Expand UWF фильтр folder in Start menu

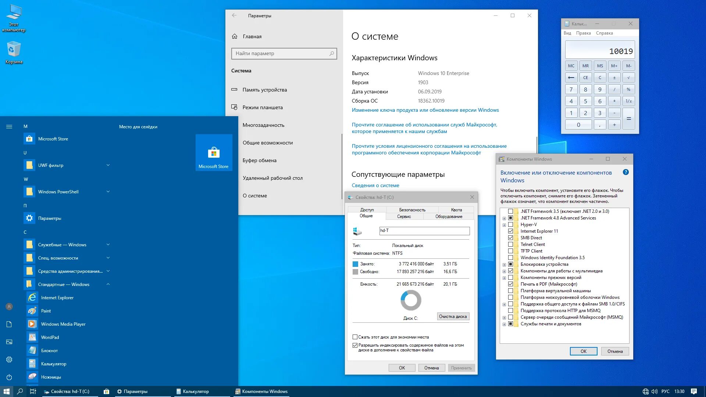click(108, 165)
